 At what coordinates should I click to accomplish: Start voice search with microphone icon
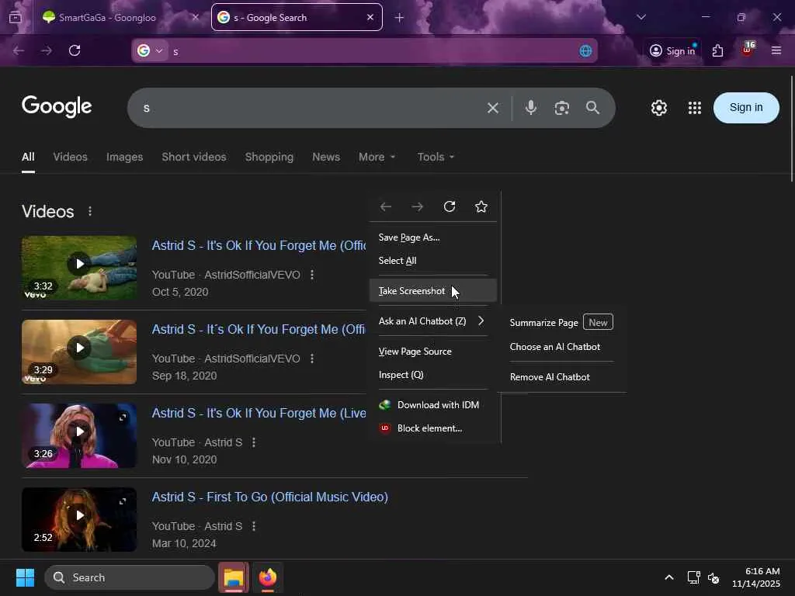(531, 107)
